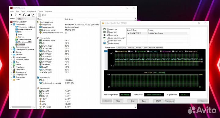Click the Отчёт report icon in the toolbar
220x118 pixels.
[39, 15]
